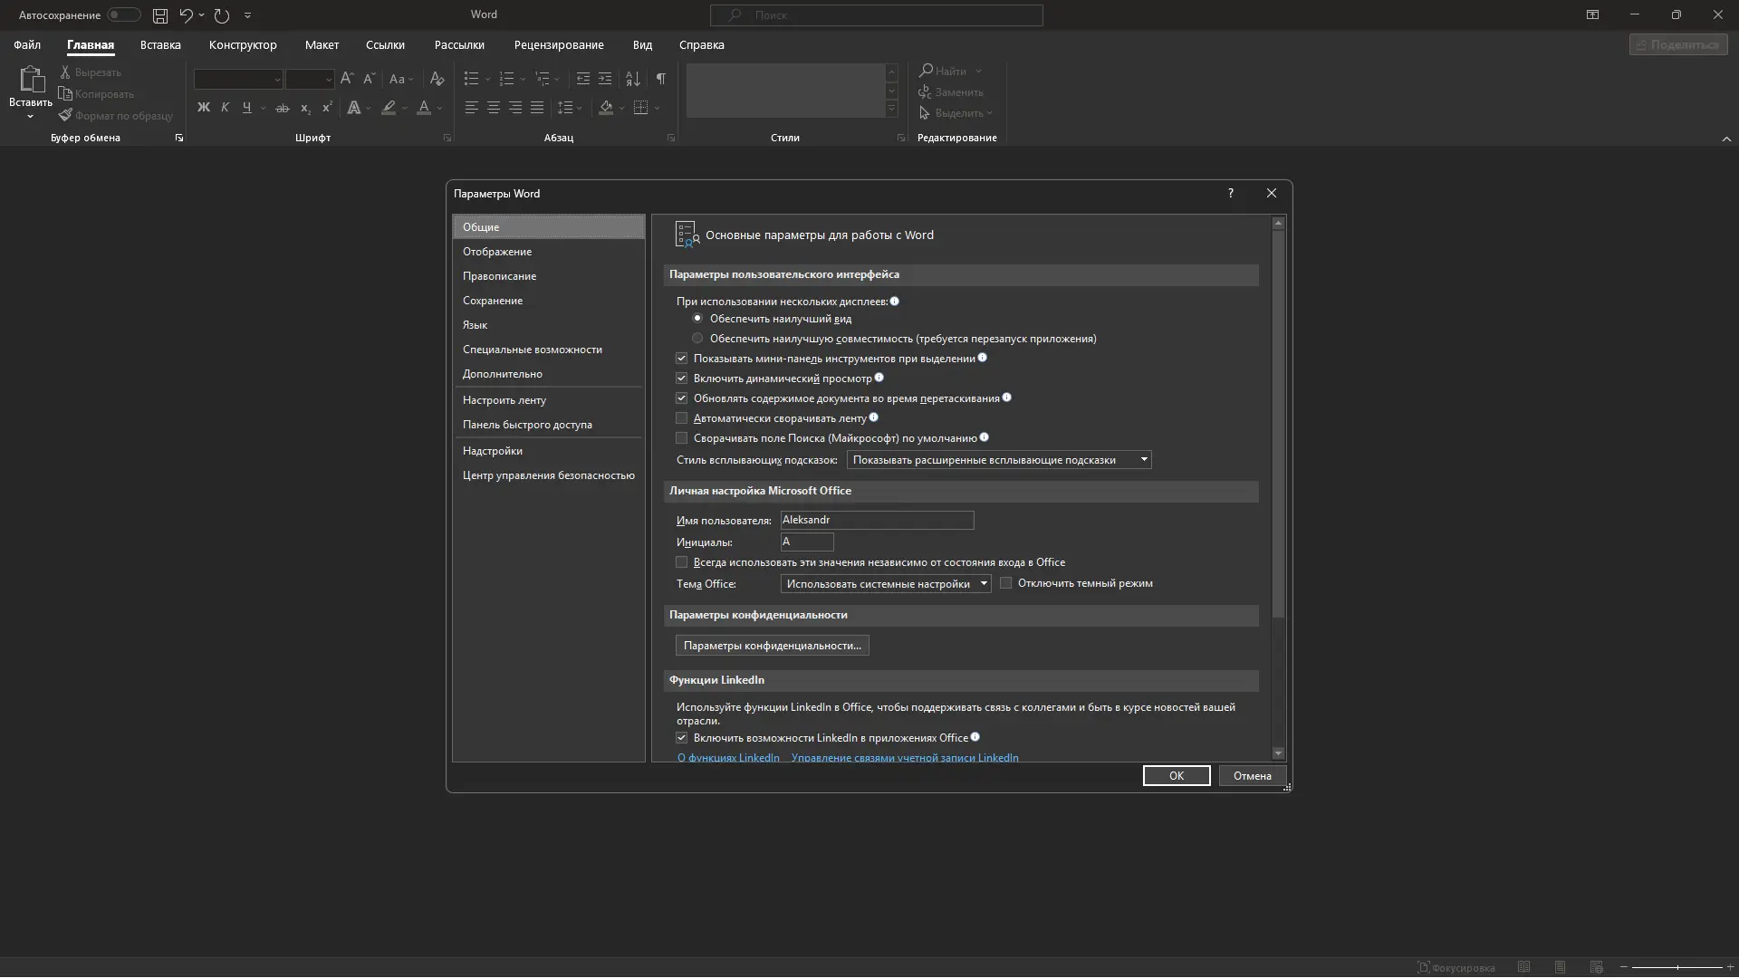Screen dimensions: 1739x978
Task: Select Правописание in options sidebar
Action: point(499,276)
